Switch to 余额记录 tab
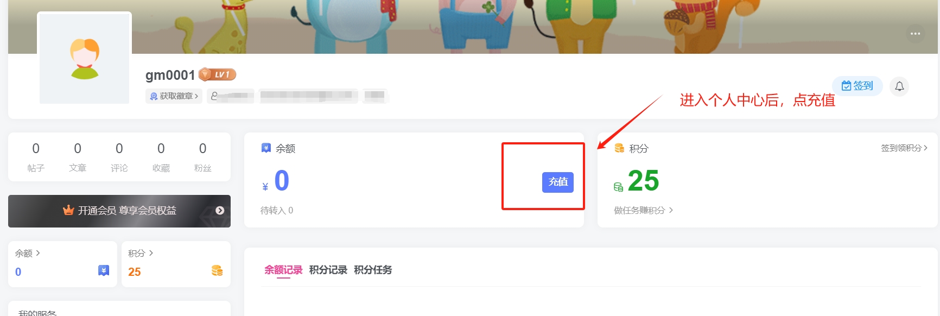Image resolution: width=940 pixels, height=316 pixels. point(283,270)
